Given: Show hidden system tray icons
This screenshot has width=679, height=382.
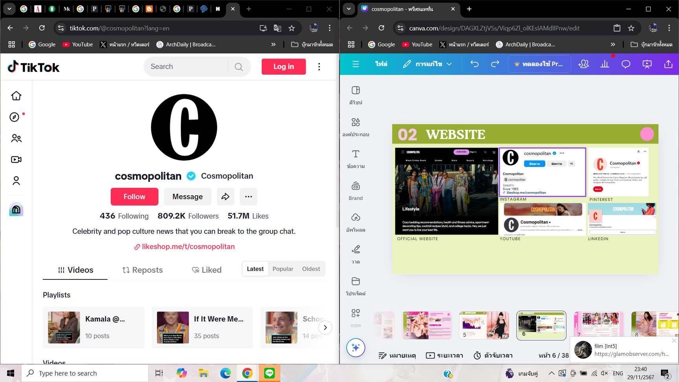Looking at the screenshot, I should click(551, 373).
